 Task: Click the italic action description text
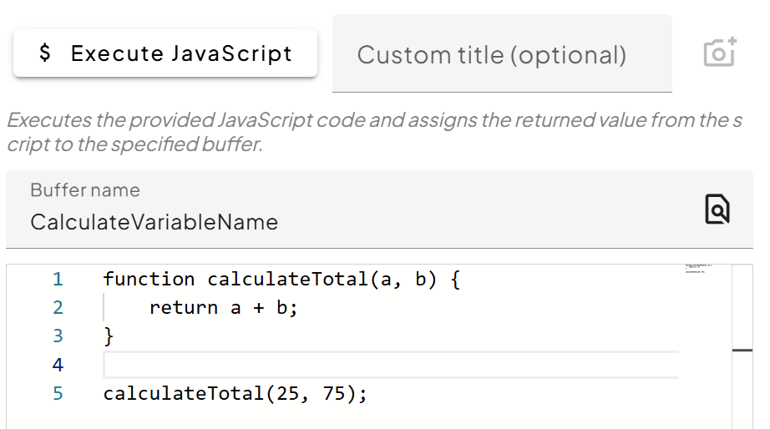click(373, 131)
